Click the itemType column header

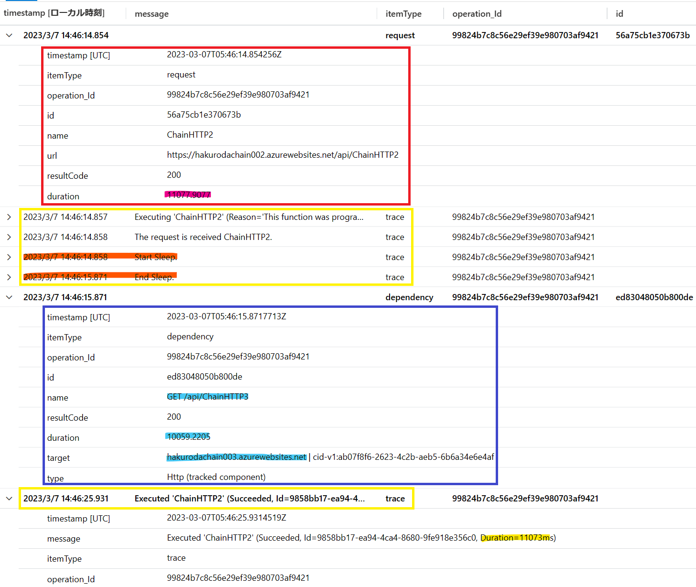tap(403, 14)
